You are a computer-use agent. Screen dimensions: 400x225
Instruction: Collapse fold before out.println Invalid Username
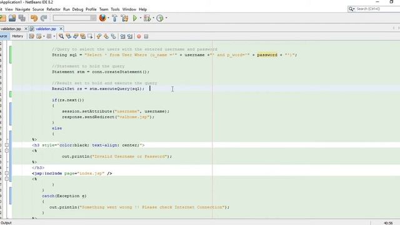click(7, 151)
